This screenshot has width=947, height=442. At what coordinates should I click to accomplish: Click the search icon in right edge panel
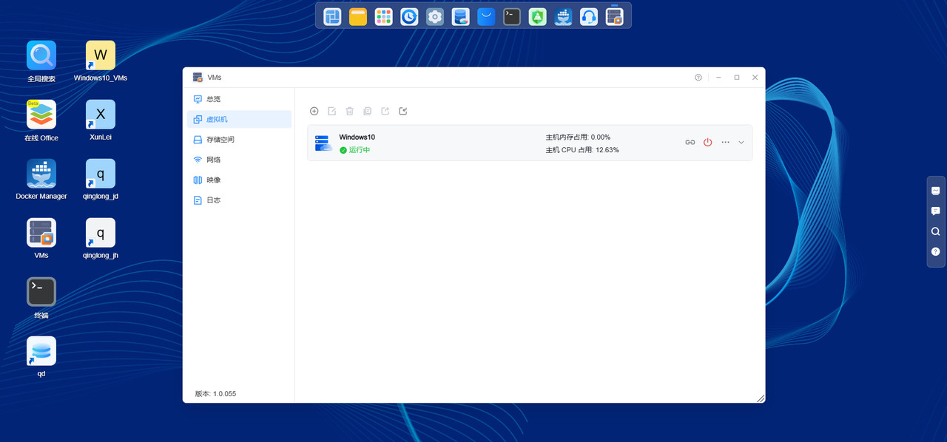point(936,231)
